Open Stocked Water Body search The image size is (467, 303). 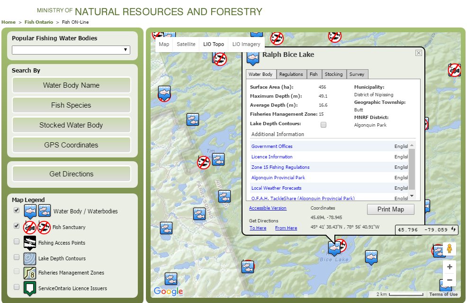click(x=71, y=125)
